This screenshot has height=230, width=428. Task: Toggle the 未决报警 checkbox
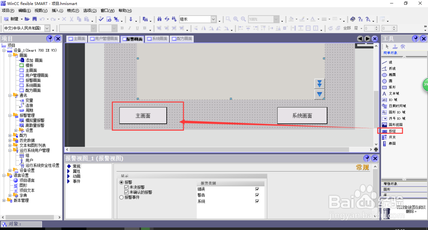(126, 187)
